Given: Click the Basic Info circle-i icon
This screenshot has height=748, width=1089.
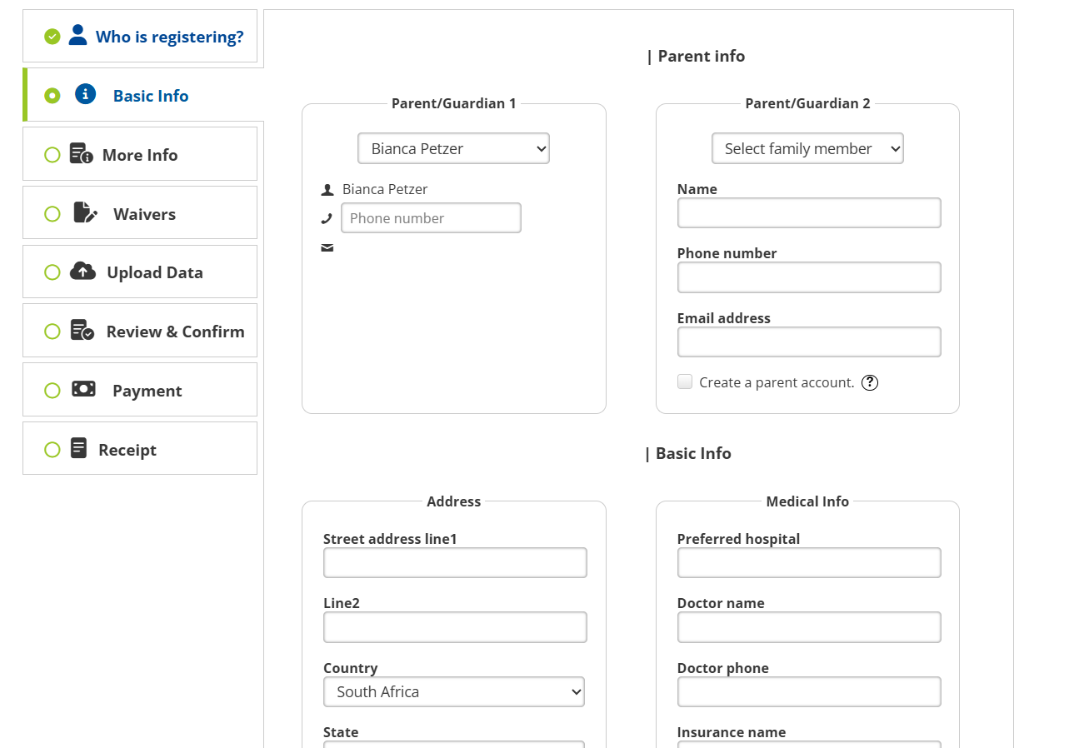Looking at the screenshot, I should point(85,94).
